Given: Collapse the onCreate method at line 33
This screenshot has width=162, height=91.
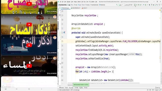Looking at the screenshot, I should pos(67,33).
